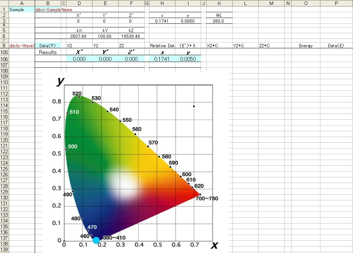Image resolution: width=353 pixels, height=253 pixels.
Task: Click the cyan data point marker on chart
Action: (96, 240)
